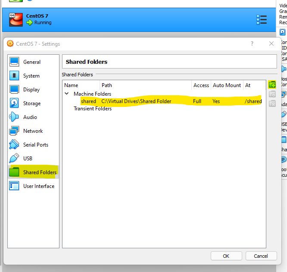Viewport: 287px width, 272px height.
Task: Open the Display settings icon
Action: (15, 90)
